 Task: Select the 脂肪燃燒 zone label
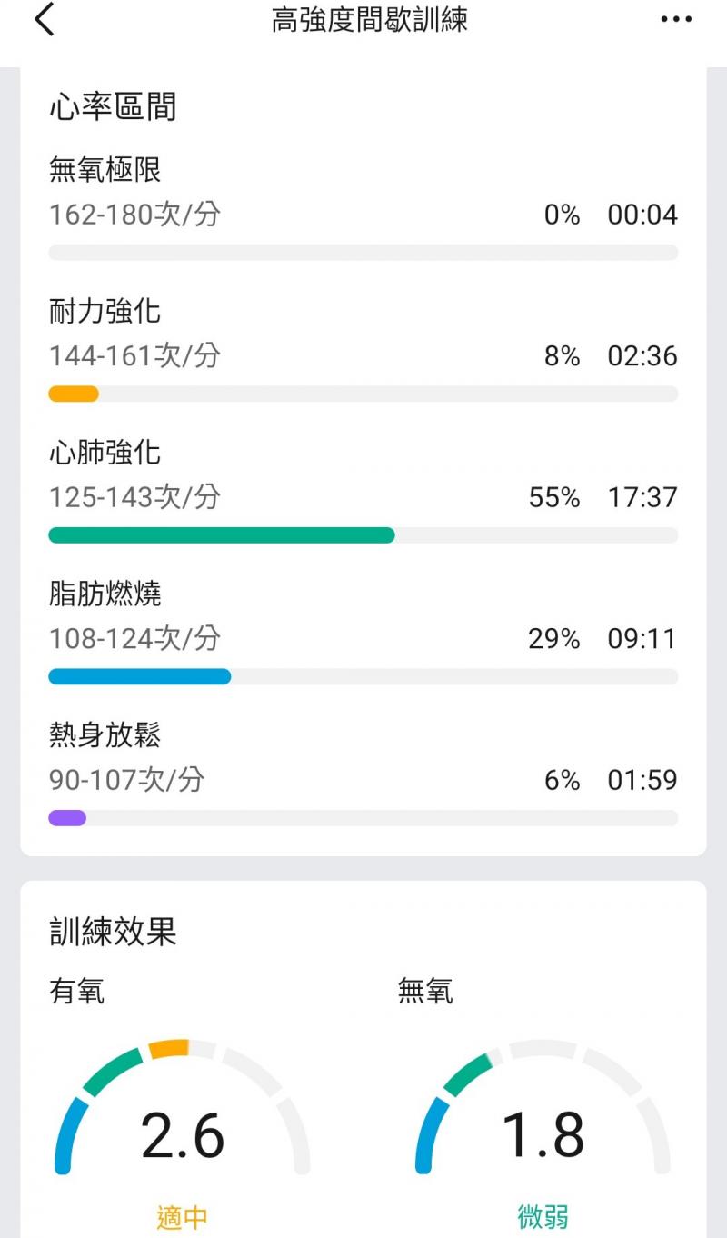[105, 594]
